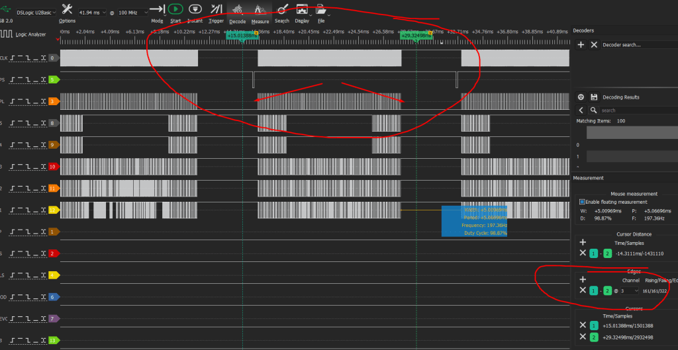
Task: Add a new cursor distance measurement
Action: [583, 243]
